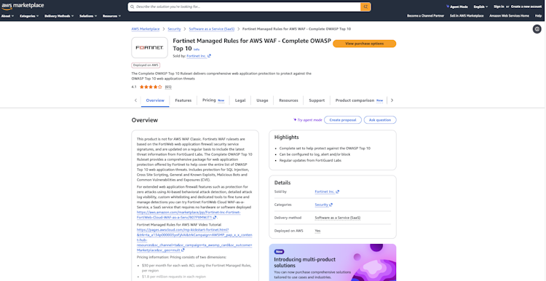Open Become a Channel Partner

pos(426,16)
